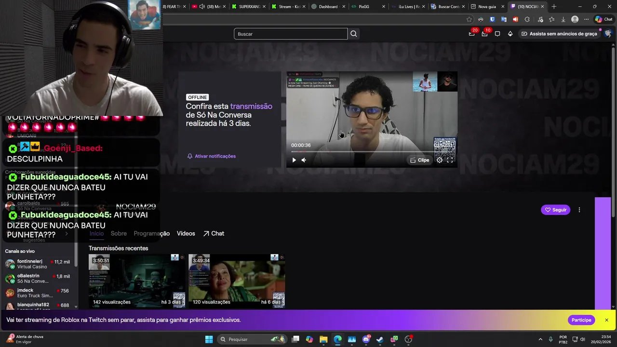The height and width of the screenshot is (347, 617).
Task: Open Edge Settings and more menu
Action: click(x=586, y=19)
